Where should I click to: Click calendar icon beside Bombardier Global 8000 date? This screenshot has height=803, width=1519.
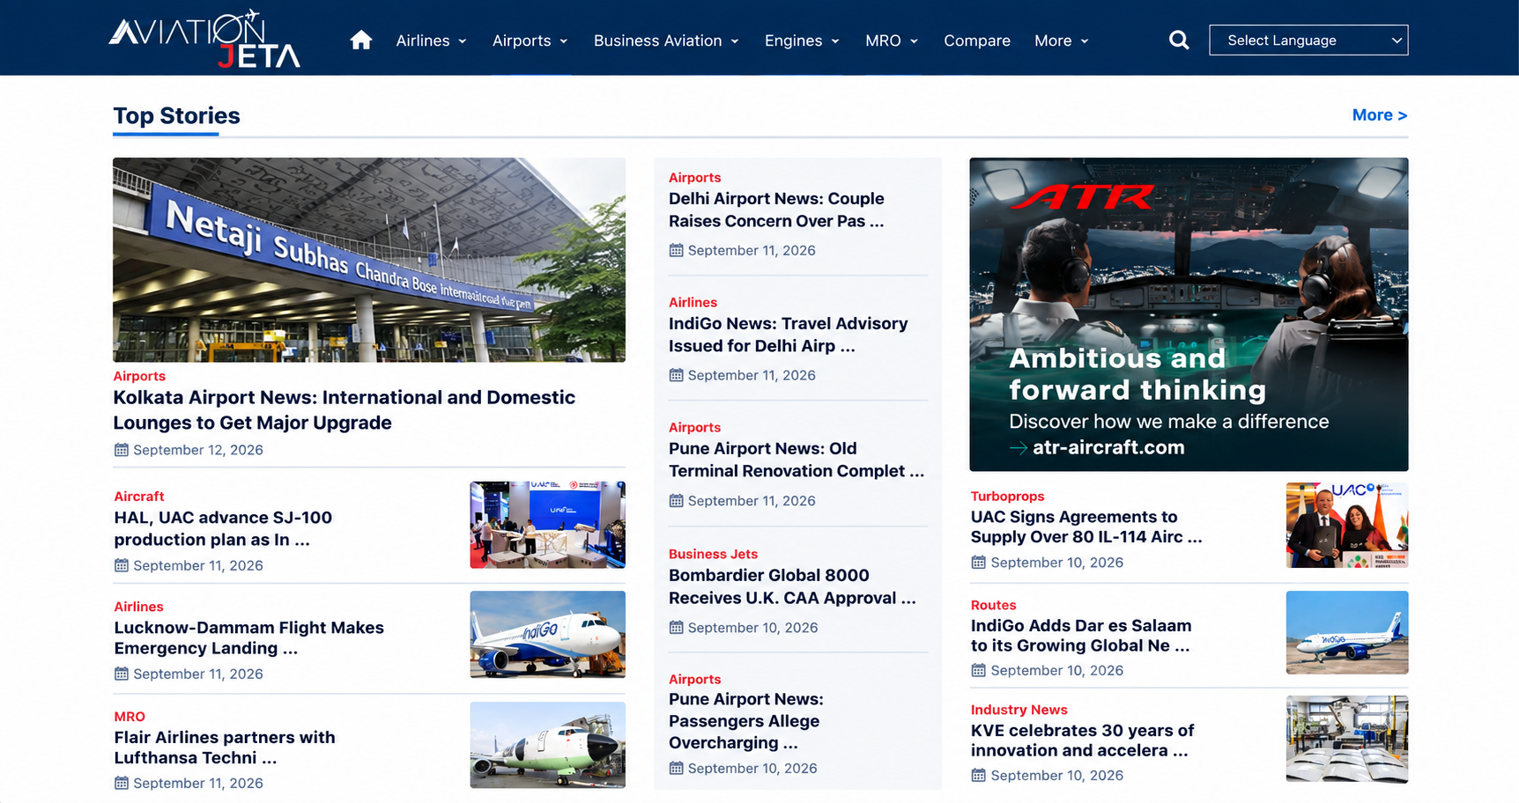click(676, 628)
